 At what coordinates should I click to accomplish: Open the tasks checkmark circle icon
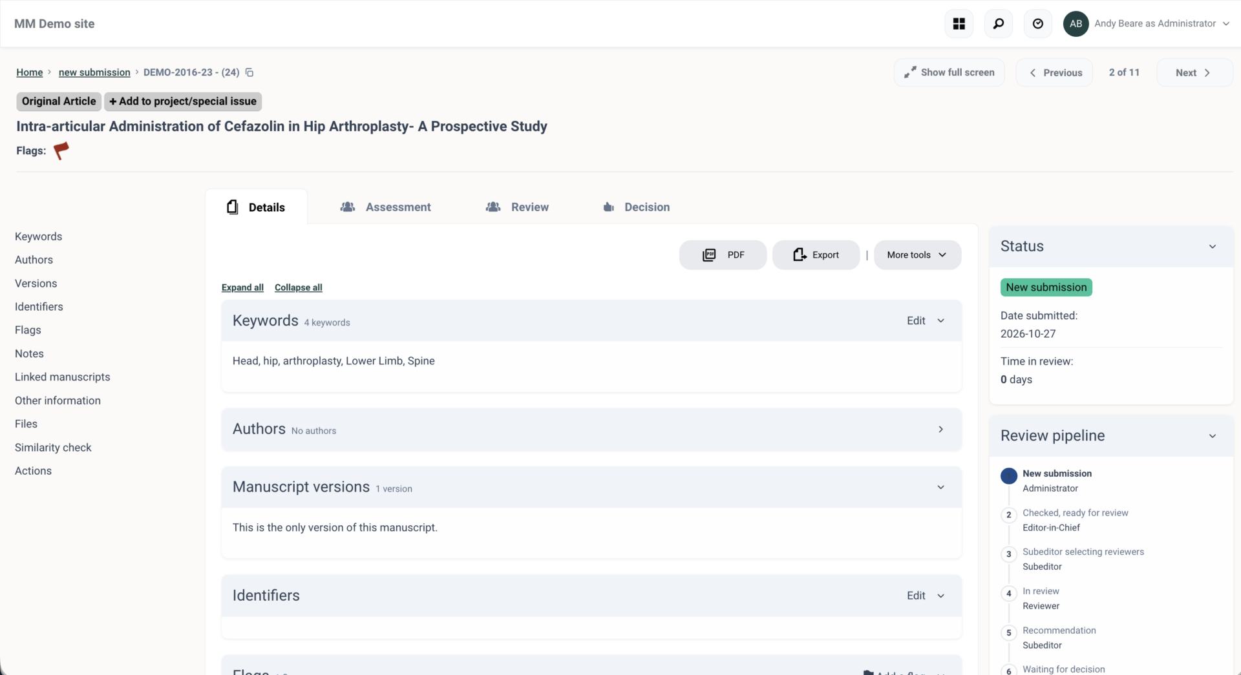click(x=1038, y=24)
